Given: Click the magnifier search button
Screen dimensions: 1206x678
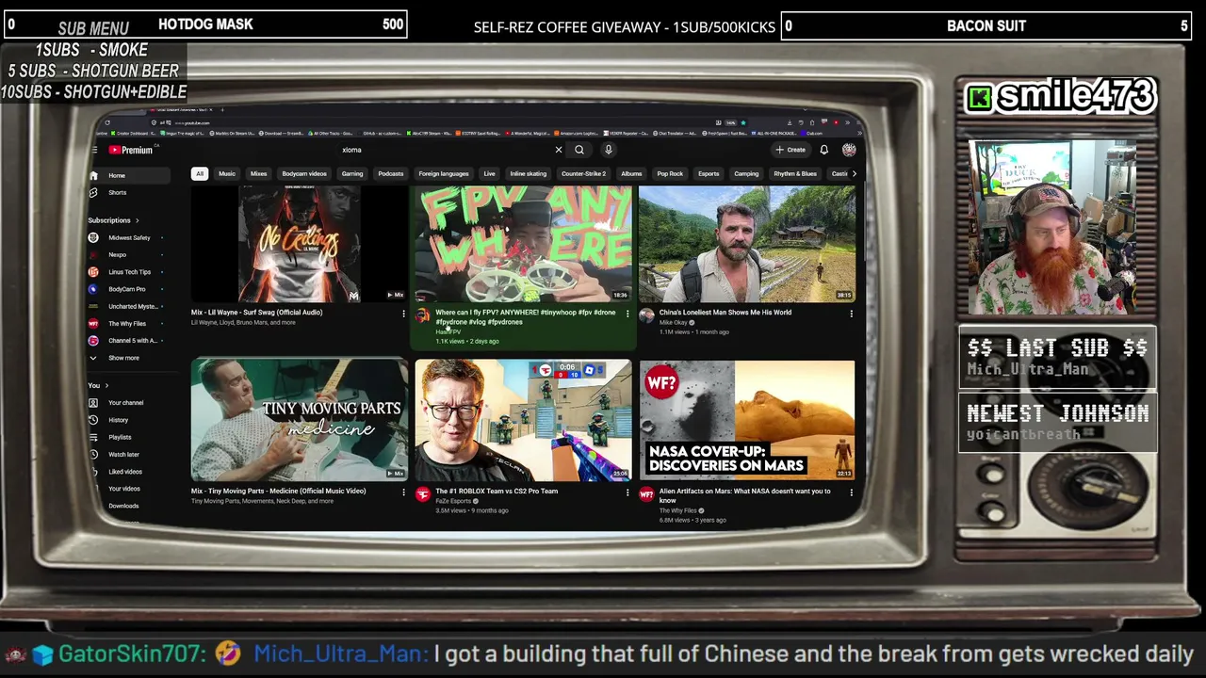Looking at the screenshot, I should [579, 150].
